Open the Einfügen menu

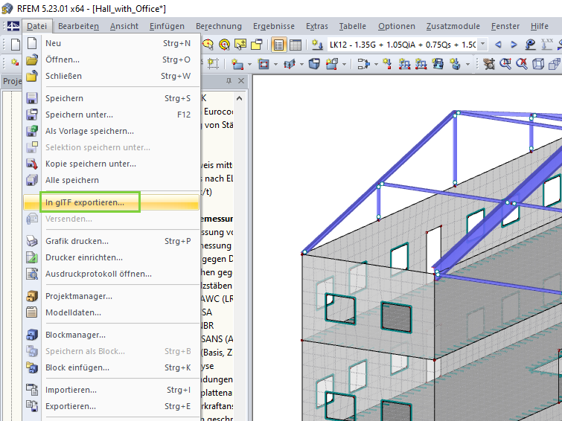click(x=167, y=26)
